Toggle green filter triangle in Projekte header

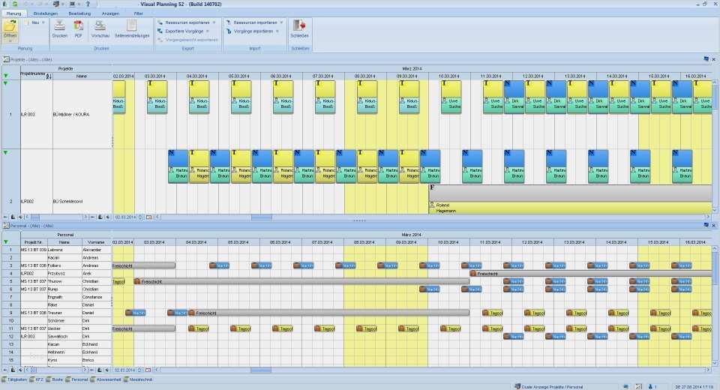tap(6, 76)
